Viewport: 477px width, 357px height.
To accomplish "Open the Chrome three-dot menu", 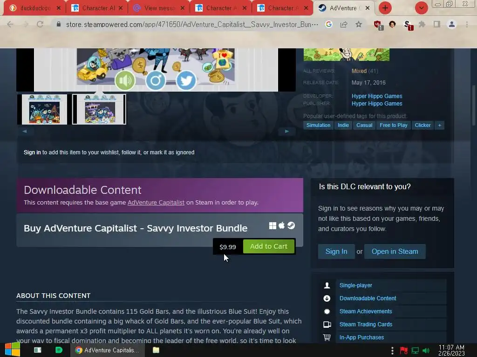I will click(467, 24).
